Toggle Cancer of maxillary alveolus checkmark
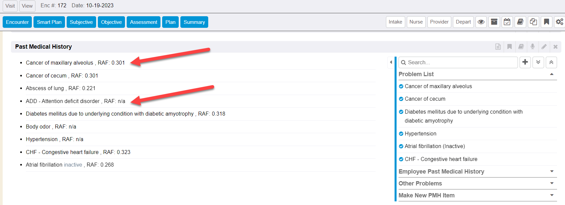Viewport: 565px width, 205px height. [x=401, y=86]
